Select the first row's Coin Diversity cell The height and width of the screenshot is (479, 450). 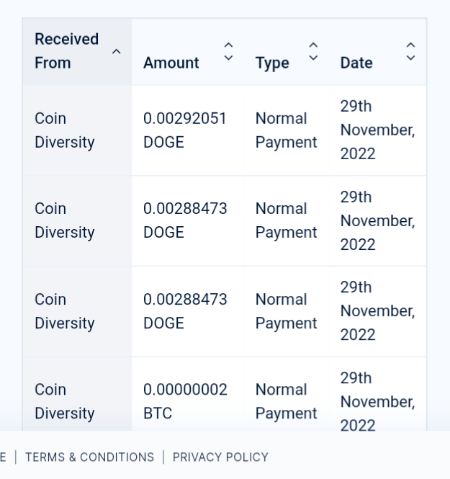[x=65, y=130]
